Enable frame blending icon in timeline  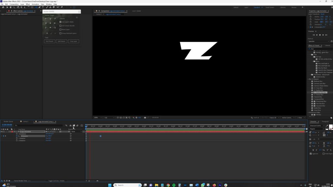tap(74, 126)
